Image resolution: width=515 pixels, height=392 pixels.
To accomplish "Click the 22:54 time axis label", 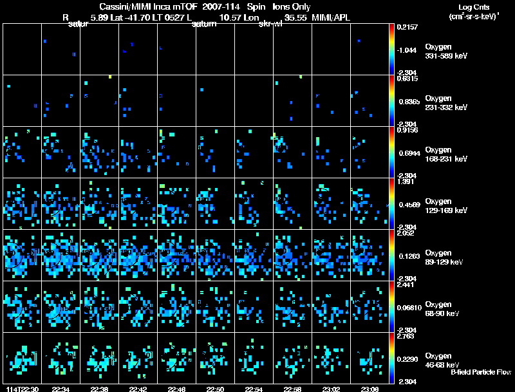I will 254,389.
